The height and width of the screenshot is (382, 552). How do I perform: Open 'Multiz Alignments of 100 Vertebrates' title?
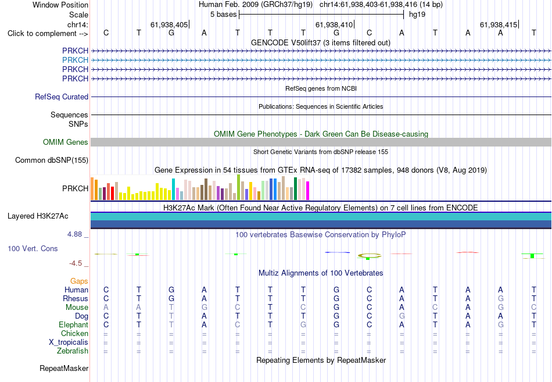tap(321, 273)
